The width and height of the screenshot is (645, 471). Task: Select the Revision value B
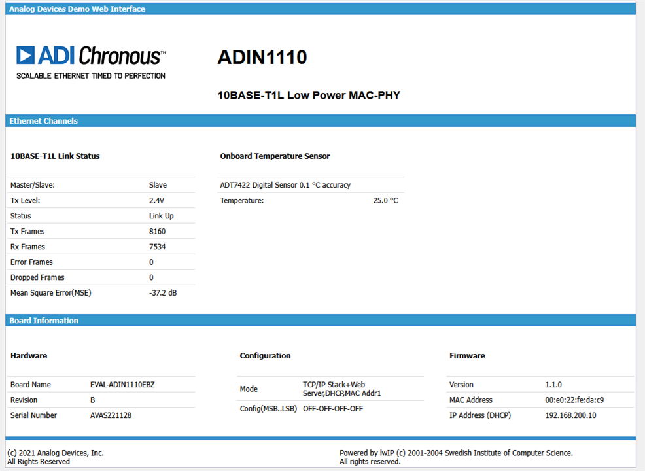[x=92, y=400]
